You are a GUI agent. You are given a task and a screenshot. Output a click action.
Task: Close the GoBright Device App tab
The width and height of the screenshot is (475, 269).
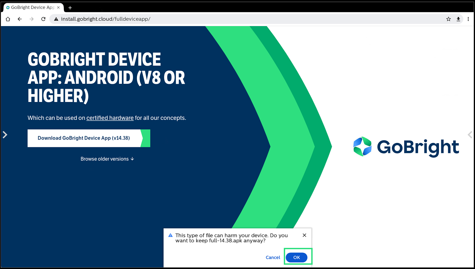tap(59, 8)
